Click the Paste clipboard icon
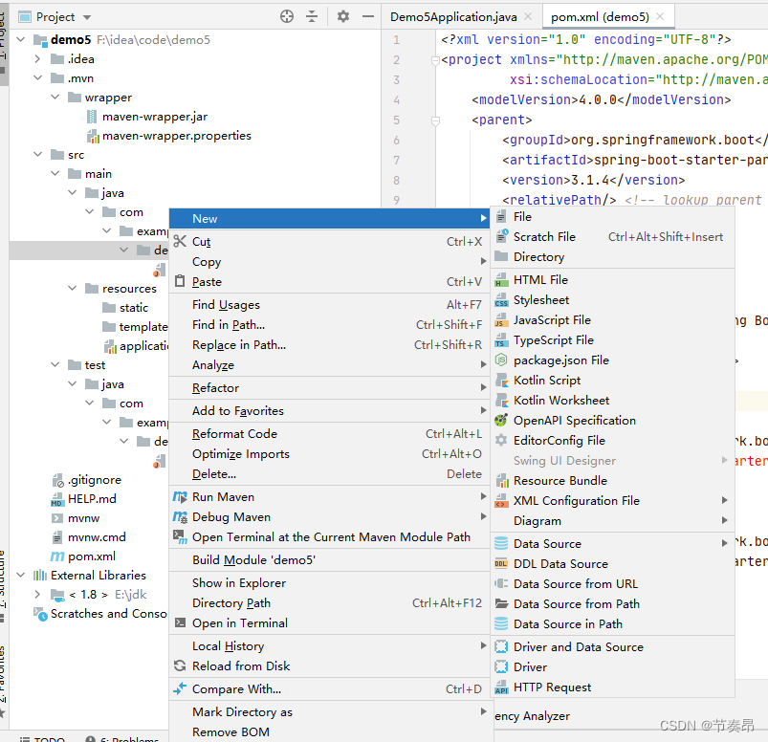 point(180,281)
